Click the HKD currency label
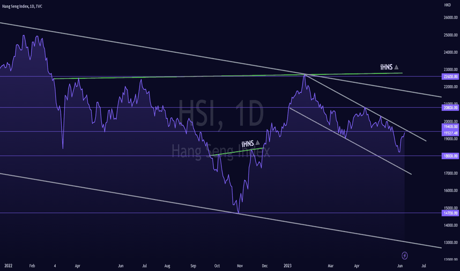Screen dimensions: 460x271 447,5
